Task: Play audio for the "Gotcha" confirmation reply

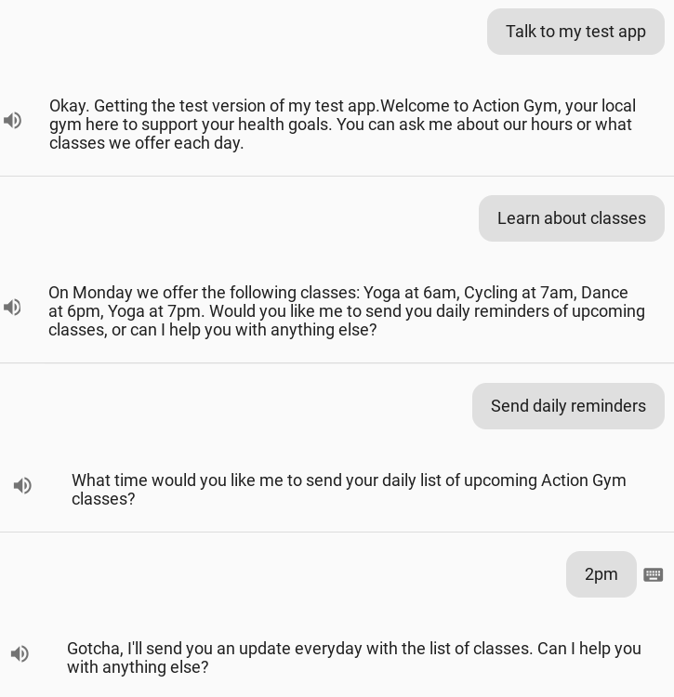Action: coord(20,654)
